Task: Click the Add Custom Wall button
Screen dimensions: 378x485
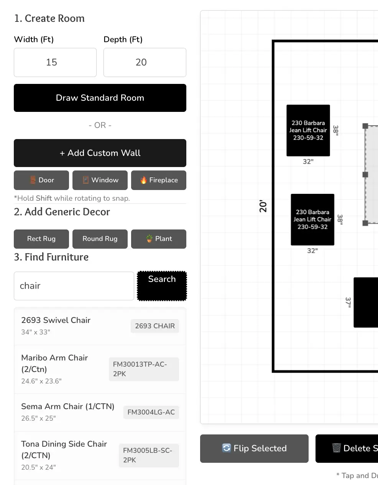Action: point(100,153)
